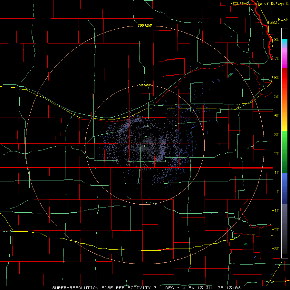
Task: Click the 20 value on the dBZ scale
Action: tap(277, 153)
